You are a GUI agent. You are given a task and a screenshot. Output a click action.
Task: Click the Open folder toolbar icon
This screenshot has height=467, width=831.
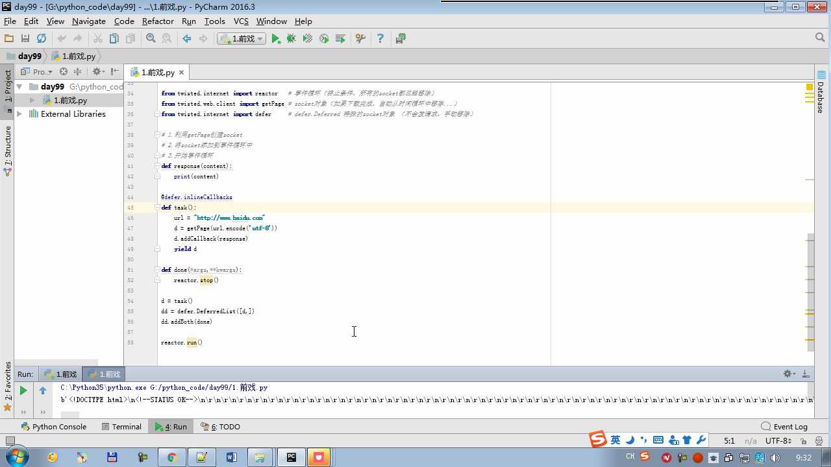pyautogui.click(x=9, y=39)
